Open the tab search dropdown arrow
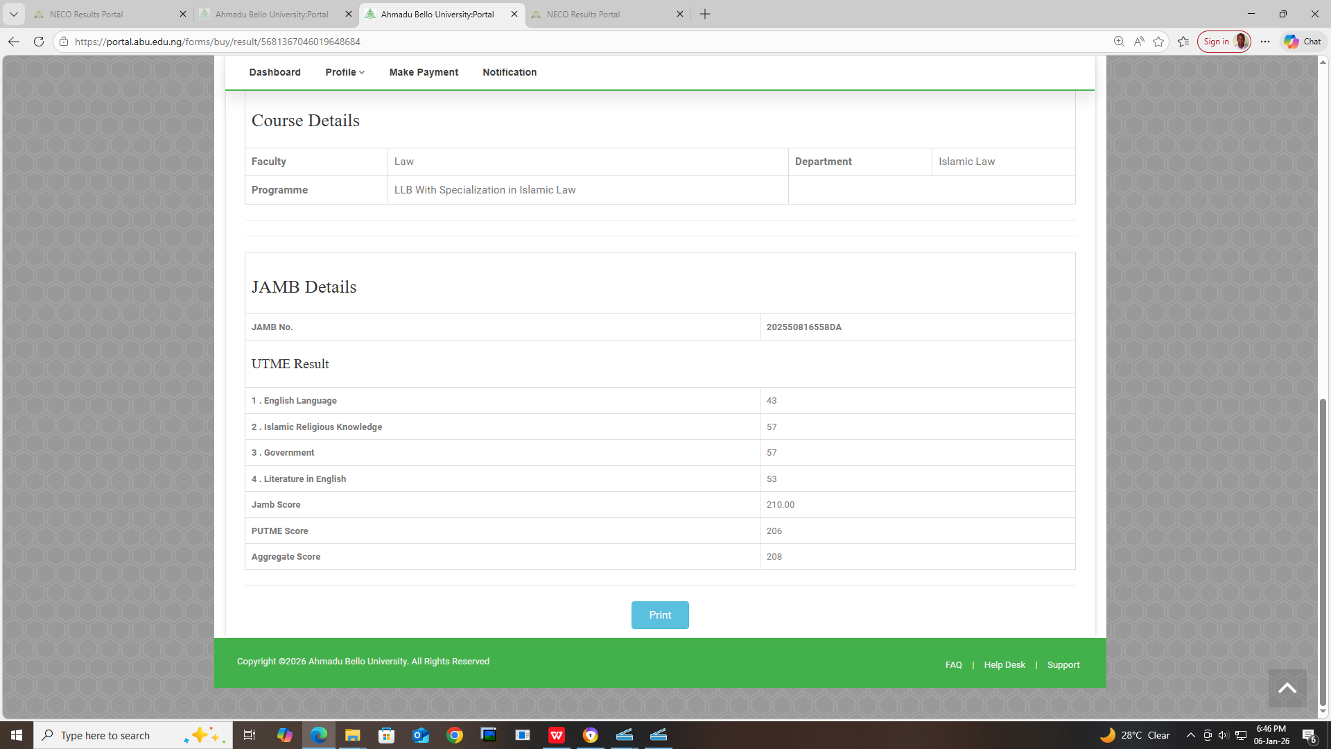The width and height of the screenshot is (1331, 749). tap(13, 14)
